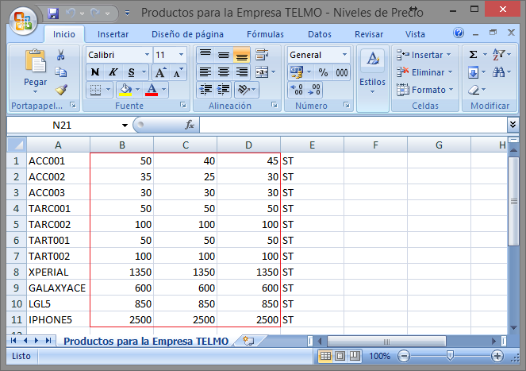The image size is (526, 371).
Task: Align cell contents to the top
Action: [x=205, y=55]
